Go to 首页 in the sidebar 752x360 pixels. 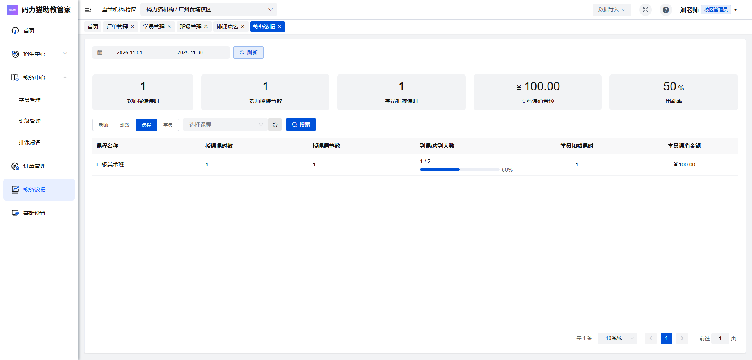29,31
